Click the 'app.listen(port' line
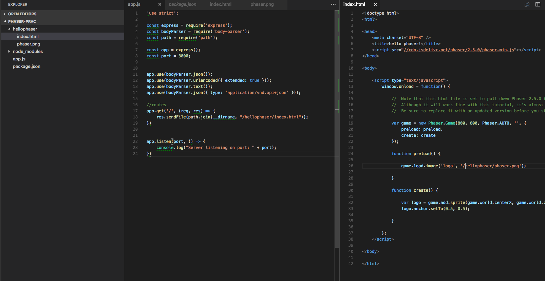 pyautogui.click(x=176, y=142)
